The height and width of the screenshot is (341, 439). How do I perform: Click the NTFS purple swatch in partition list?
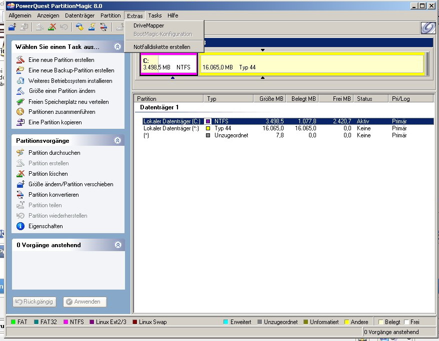point(208,121)
